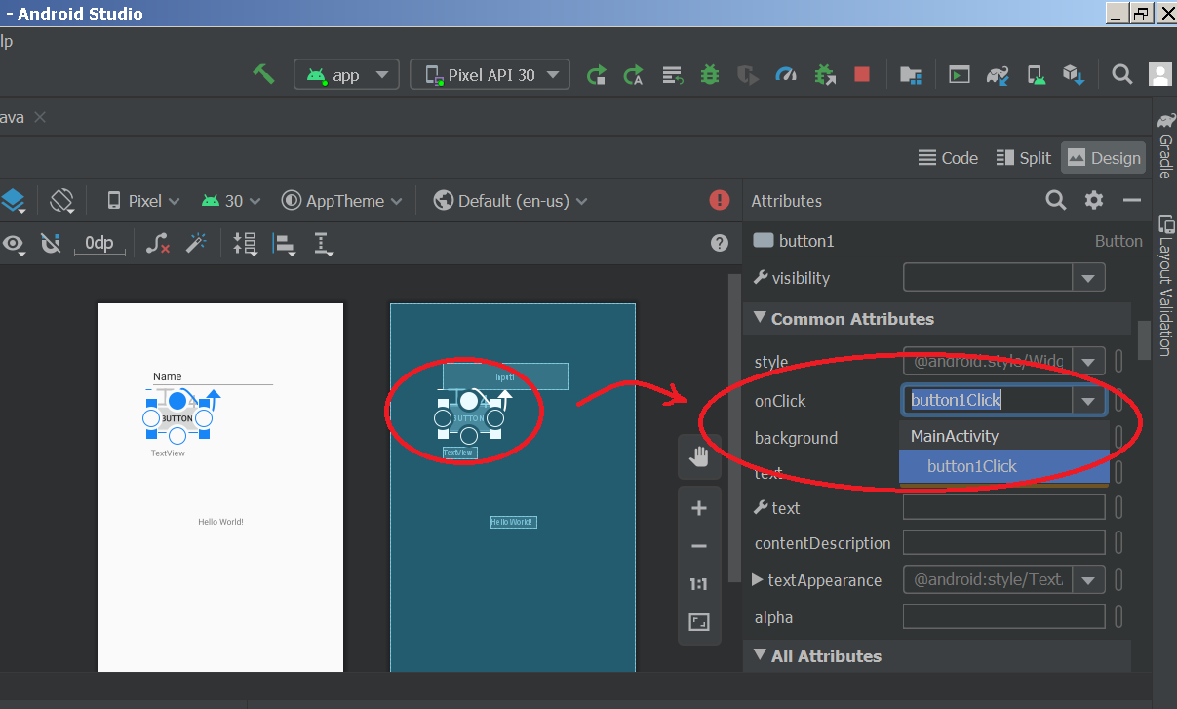Expand the textAppearance attribute
Image resolution: width=1177 pixels, height=709 pixels.
pyautogui.click(x=759, y=579)
